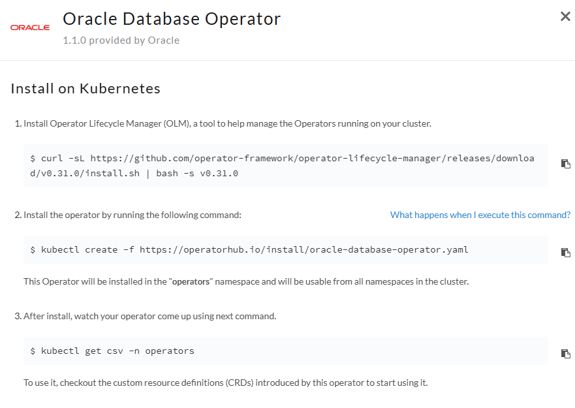Click the Install on Kubernetes heading
The height and width of the screenshot is (408, 575).
[85, 88]
